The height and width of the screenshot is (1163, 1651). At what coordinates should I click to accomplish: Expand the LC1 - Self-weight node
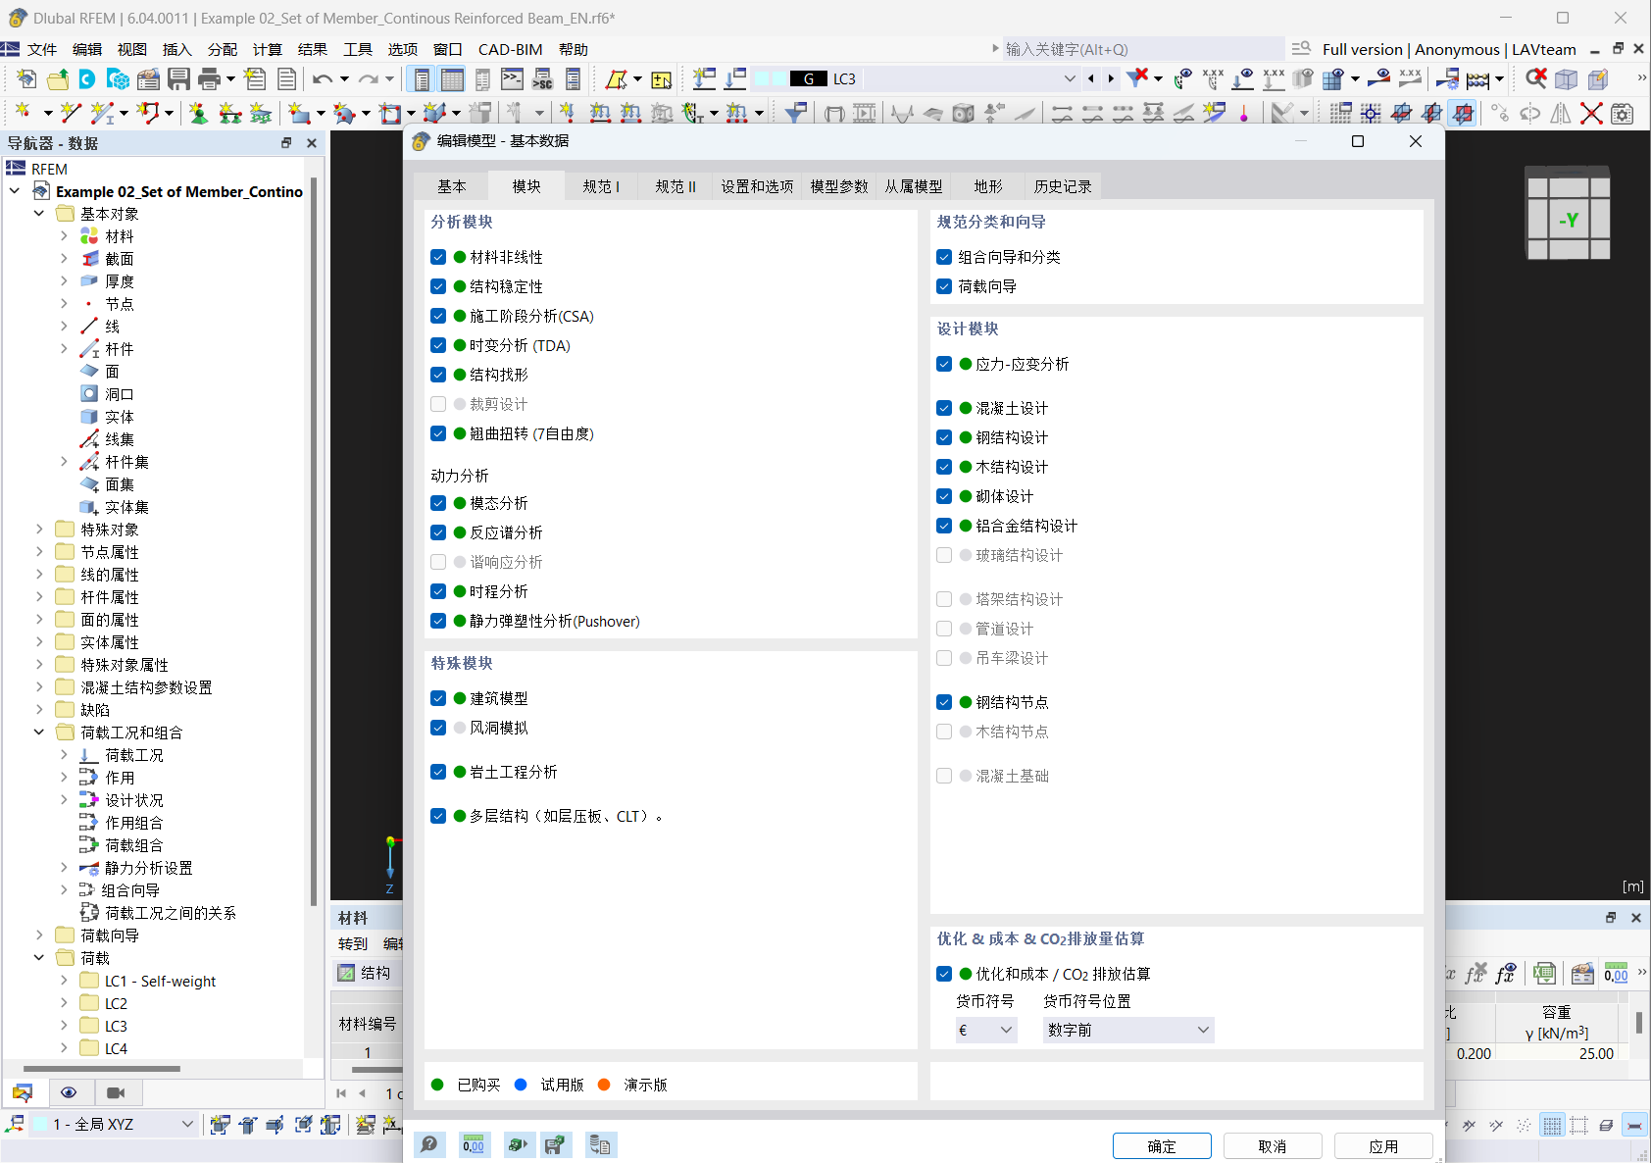pyautogui.click(x=64, y=981)
